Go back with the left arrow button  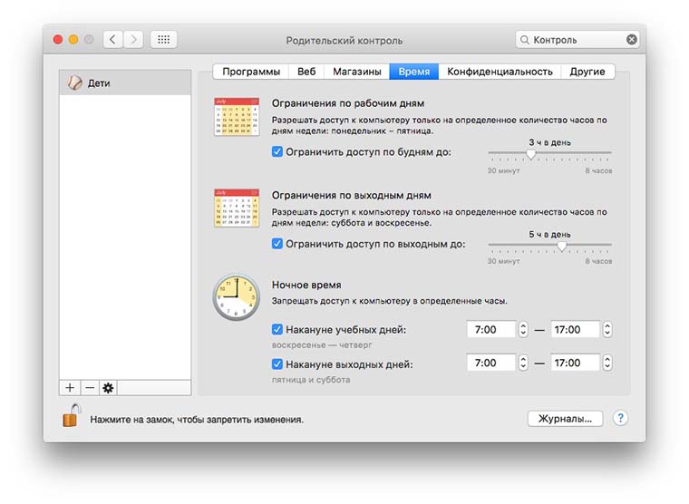coord(113,40)
